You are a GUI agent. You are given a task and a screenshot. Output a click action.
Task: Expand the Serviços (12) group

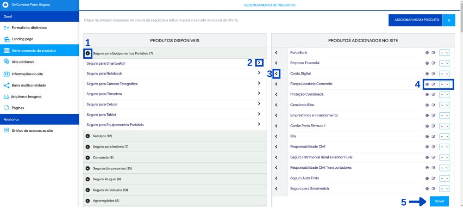(x=88, y=136)
